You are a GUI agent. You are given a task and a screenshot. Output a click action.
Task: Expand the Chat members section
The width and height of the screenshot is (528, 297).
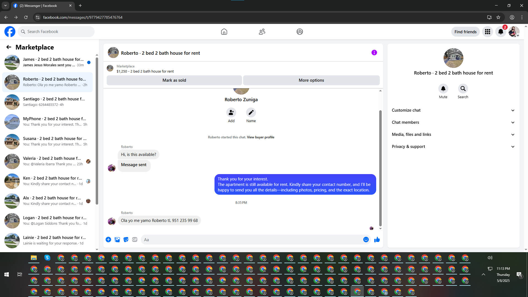click(x=453, y=122)
